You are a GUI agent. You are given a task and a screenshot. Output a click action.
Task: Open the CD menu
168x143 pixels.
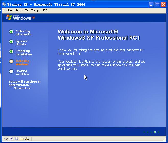(x=26, y=10)
